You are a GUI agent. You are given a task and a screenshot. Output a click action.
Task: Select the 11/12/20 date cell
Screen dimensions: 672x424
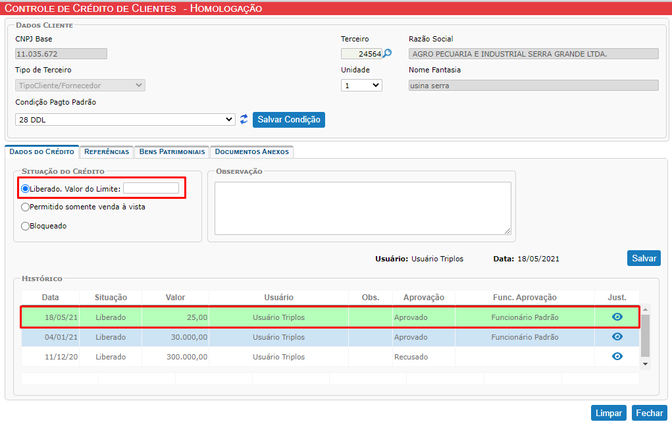(51, 357)
